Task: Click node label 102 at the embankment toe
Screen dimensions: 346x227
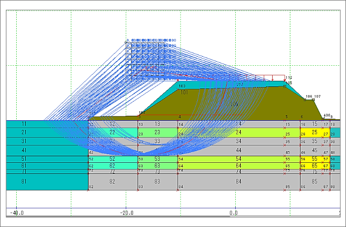Action: (142, 113)
